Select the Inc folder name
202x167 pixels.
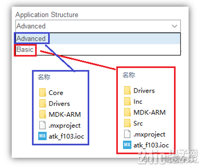click(138, 102)
